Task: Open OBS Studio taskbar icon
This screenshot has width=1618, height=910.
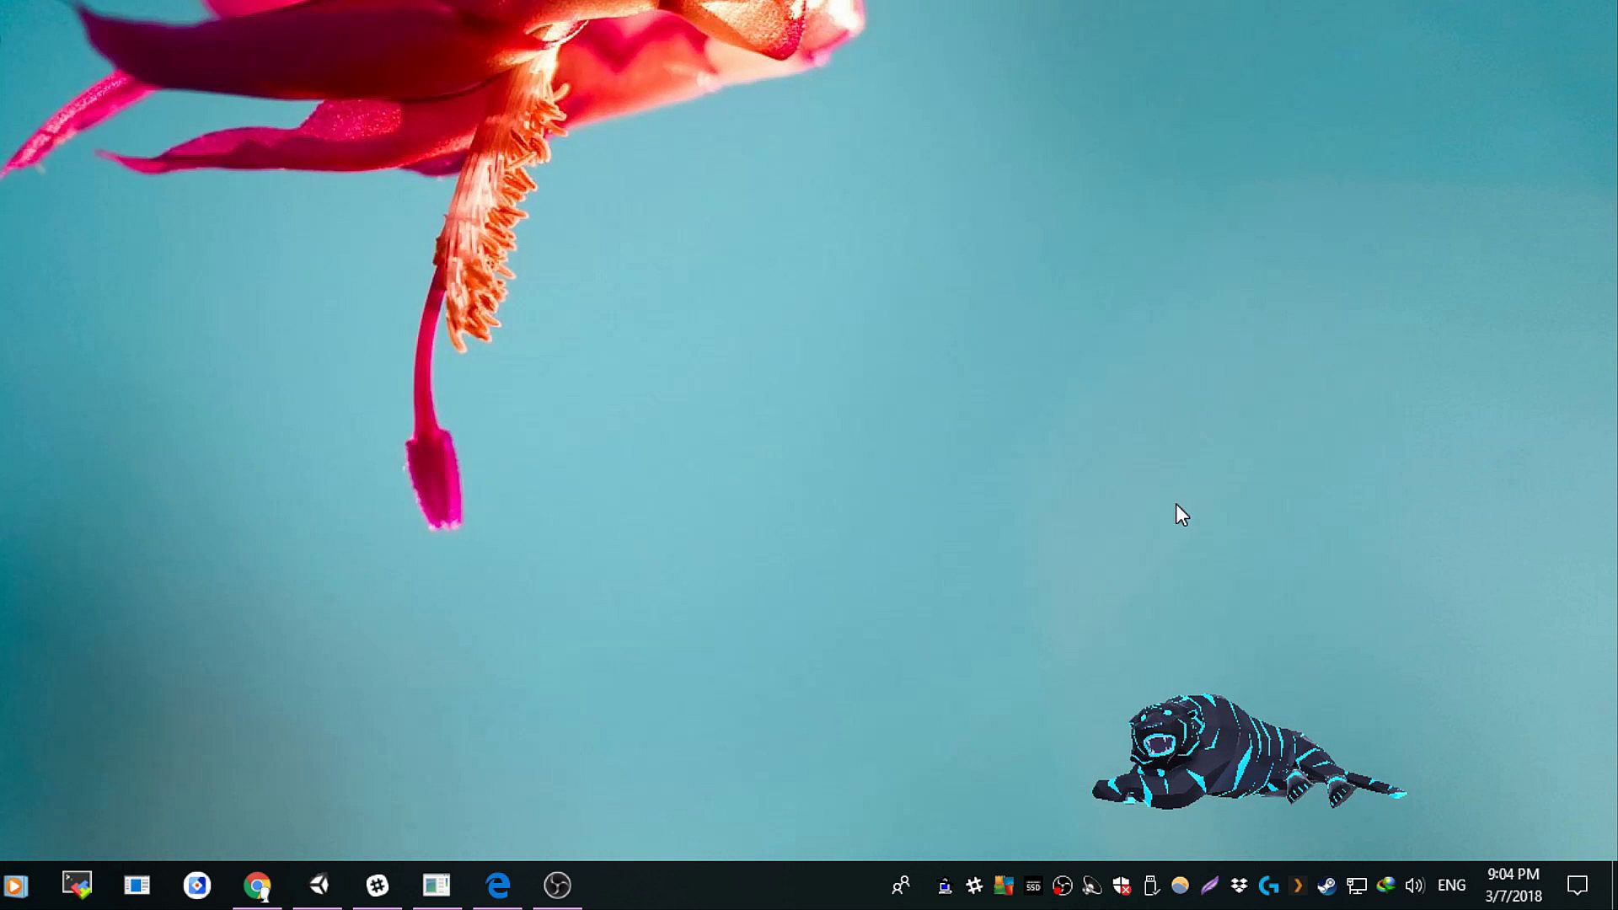Action: [x=557, y=886]
